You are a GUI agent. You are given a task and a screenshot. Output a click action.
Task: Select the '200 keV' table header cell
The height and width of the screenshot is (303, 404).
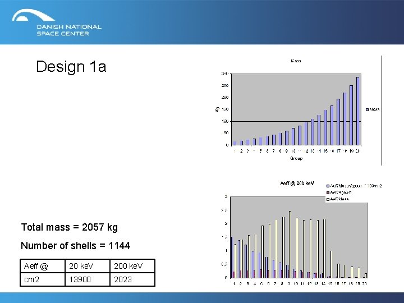click(x=132, y=266)
